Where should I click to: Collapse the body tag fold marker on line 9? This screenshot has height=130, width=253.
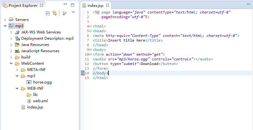point(90,50)
